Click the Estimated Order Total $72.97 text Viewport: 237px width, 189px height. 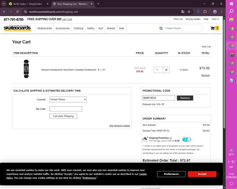(166, 160)
